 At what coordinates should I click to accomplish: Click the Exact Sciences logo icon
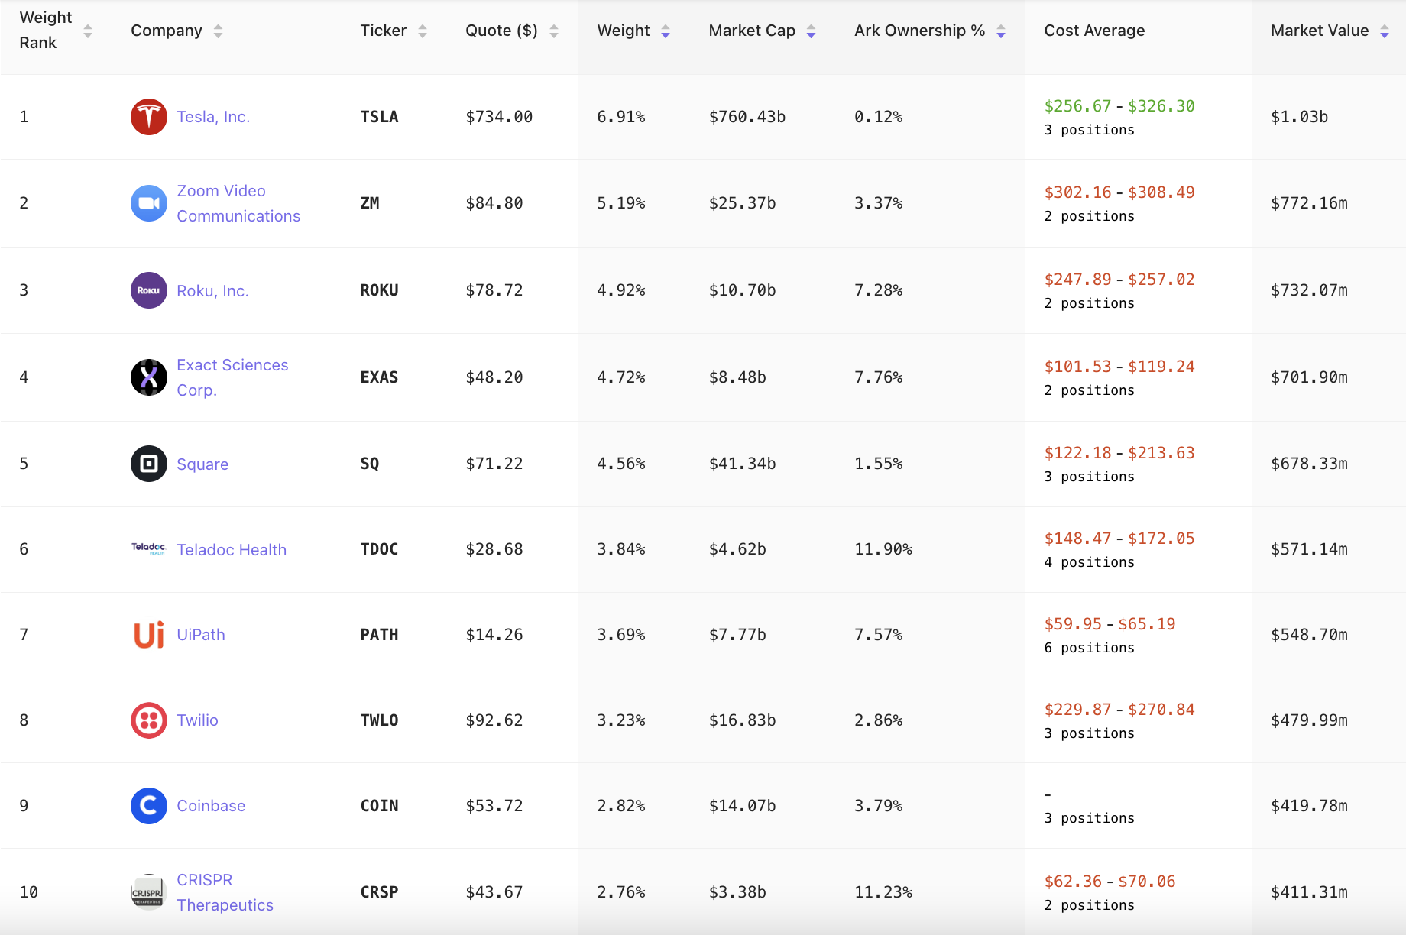click(x=149, y=377)
